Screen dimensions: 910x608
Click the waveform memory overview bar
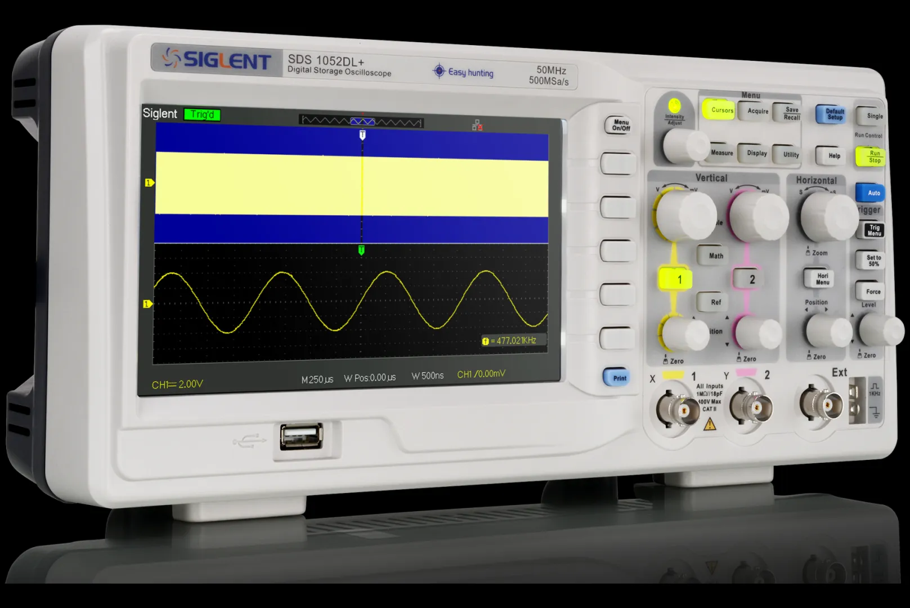click(x=361, y=121)
